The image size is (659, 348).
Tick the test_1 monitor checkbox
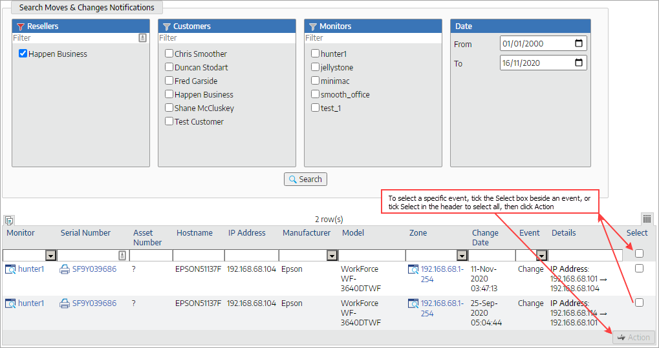tap(315, 107)
